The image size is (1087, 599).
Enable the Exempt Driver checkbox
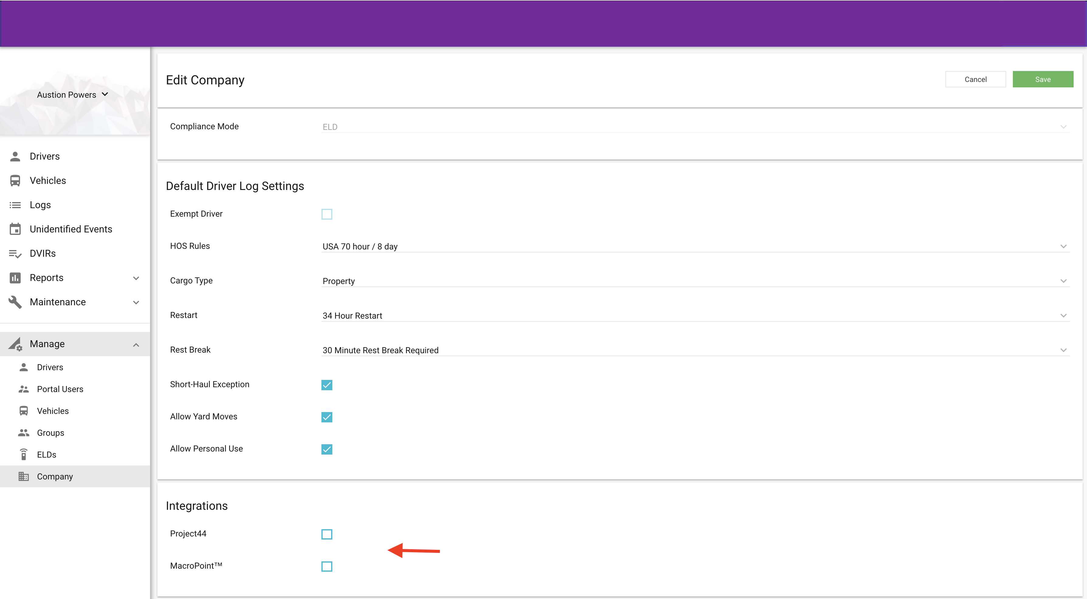(x=327, y=214)
